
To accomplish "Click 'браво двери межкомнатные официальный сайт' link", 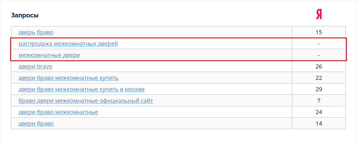I will (86, 101).
